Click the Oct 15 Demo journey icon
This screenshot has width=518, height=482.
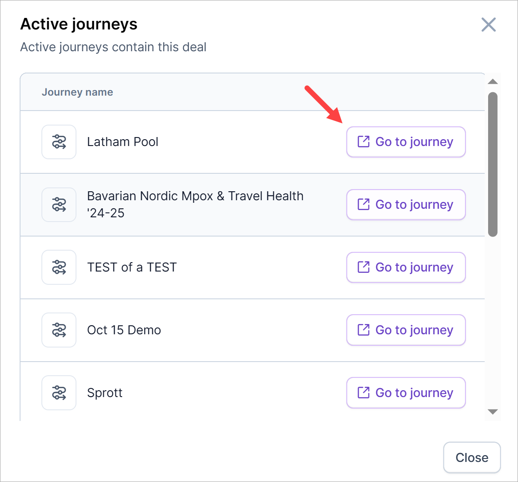(59, 330)
